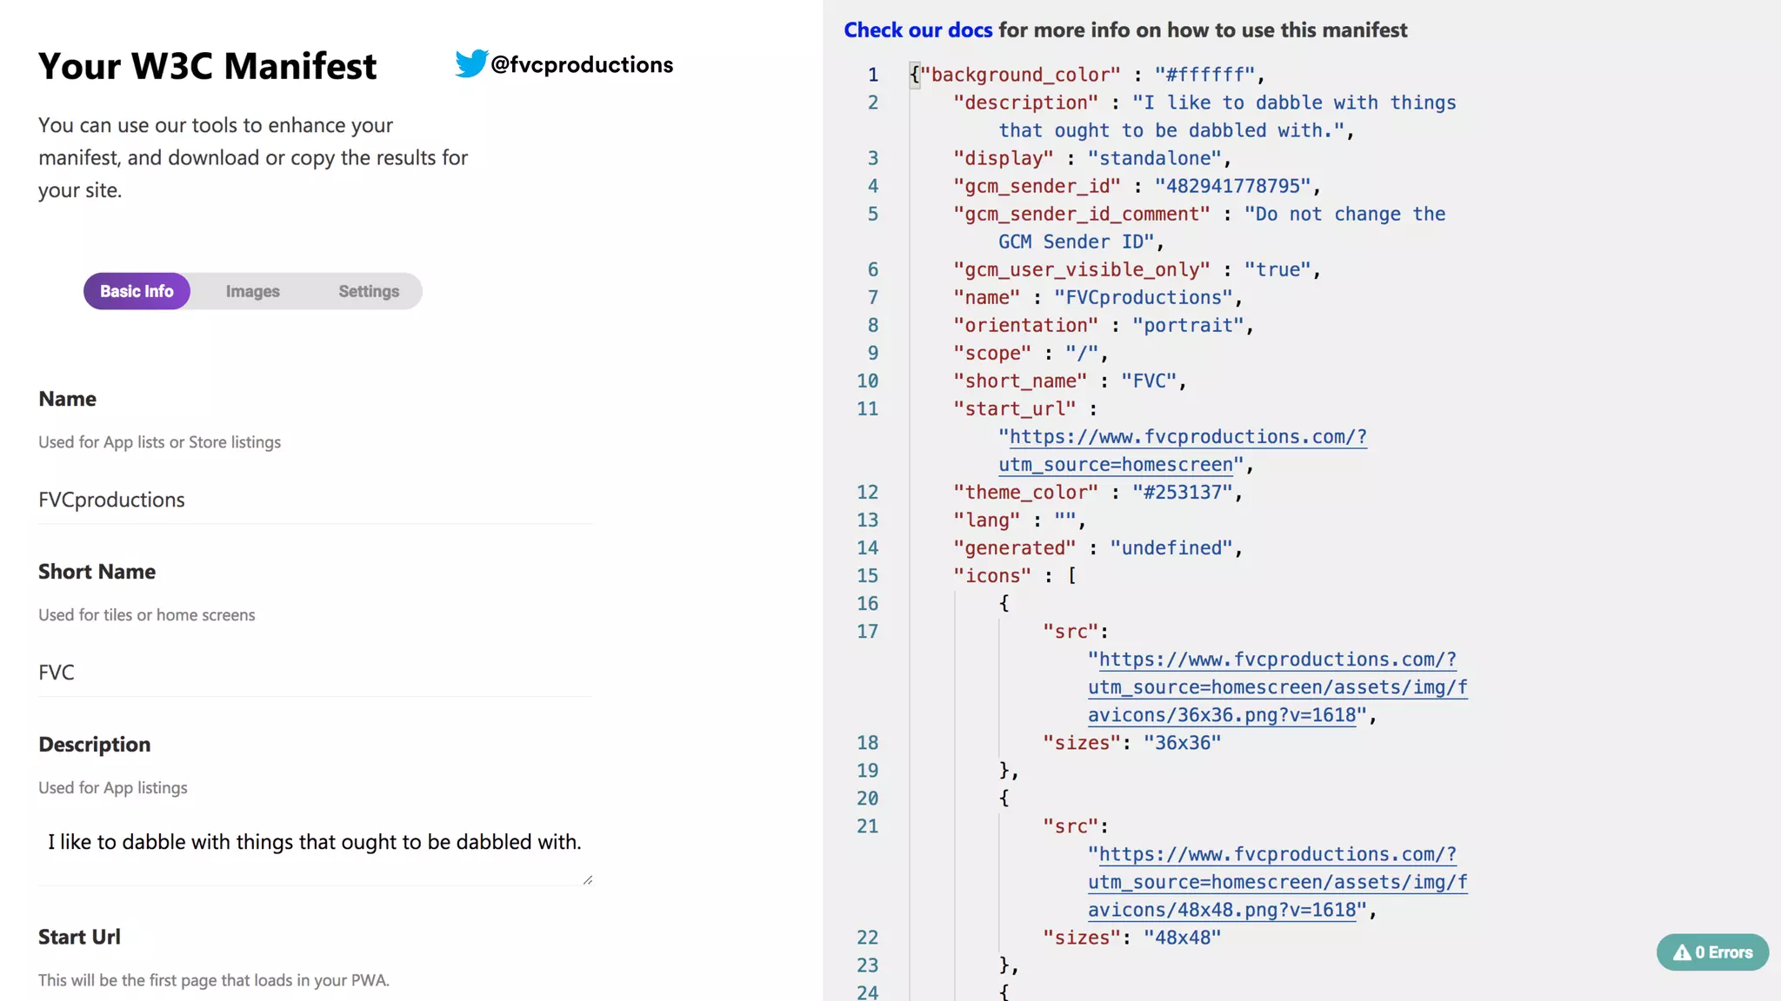This screenshot has width=1781, height=1001.
Task: Click line number 16 gutter to fold object
Action: pos(867,603)
